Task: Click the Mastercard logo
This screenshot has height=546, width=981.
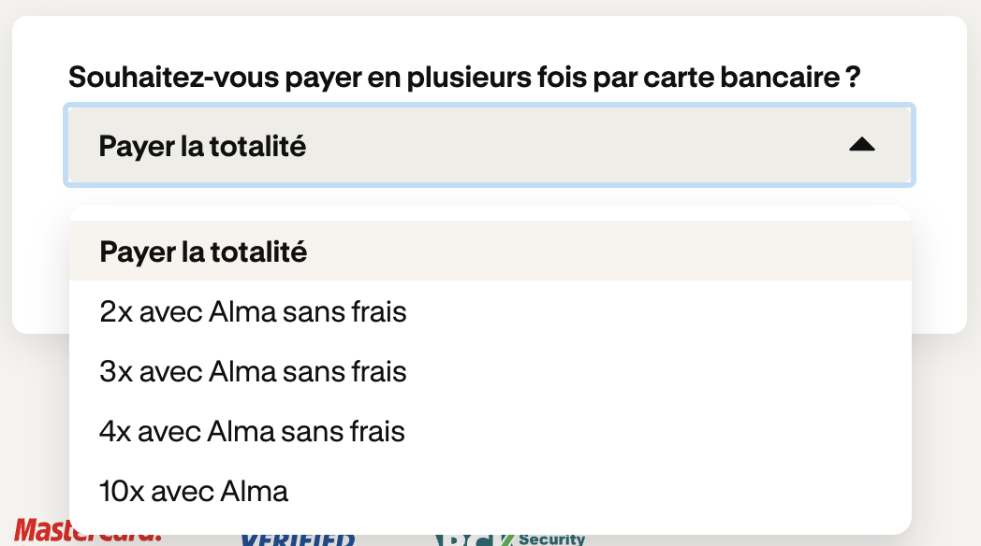Action: [x=88, y=531]
